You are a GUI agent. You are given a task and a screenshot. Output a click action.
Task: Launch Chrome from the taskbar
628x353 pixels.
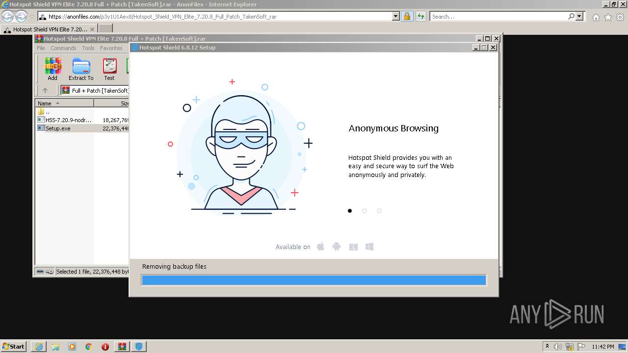coord(89,346)
